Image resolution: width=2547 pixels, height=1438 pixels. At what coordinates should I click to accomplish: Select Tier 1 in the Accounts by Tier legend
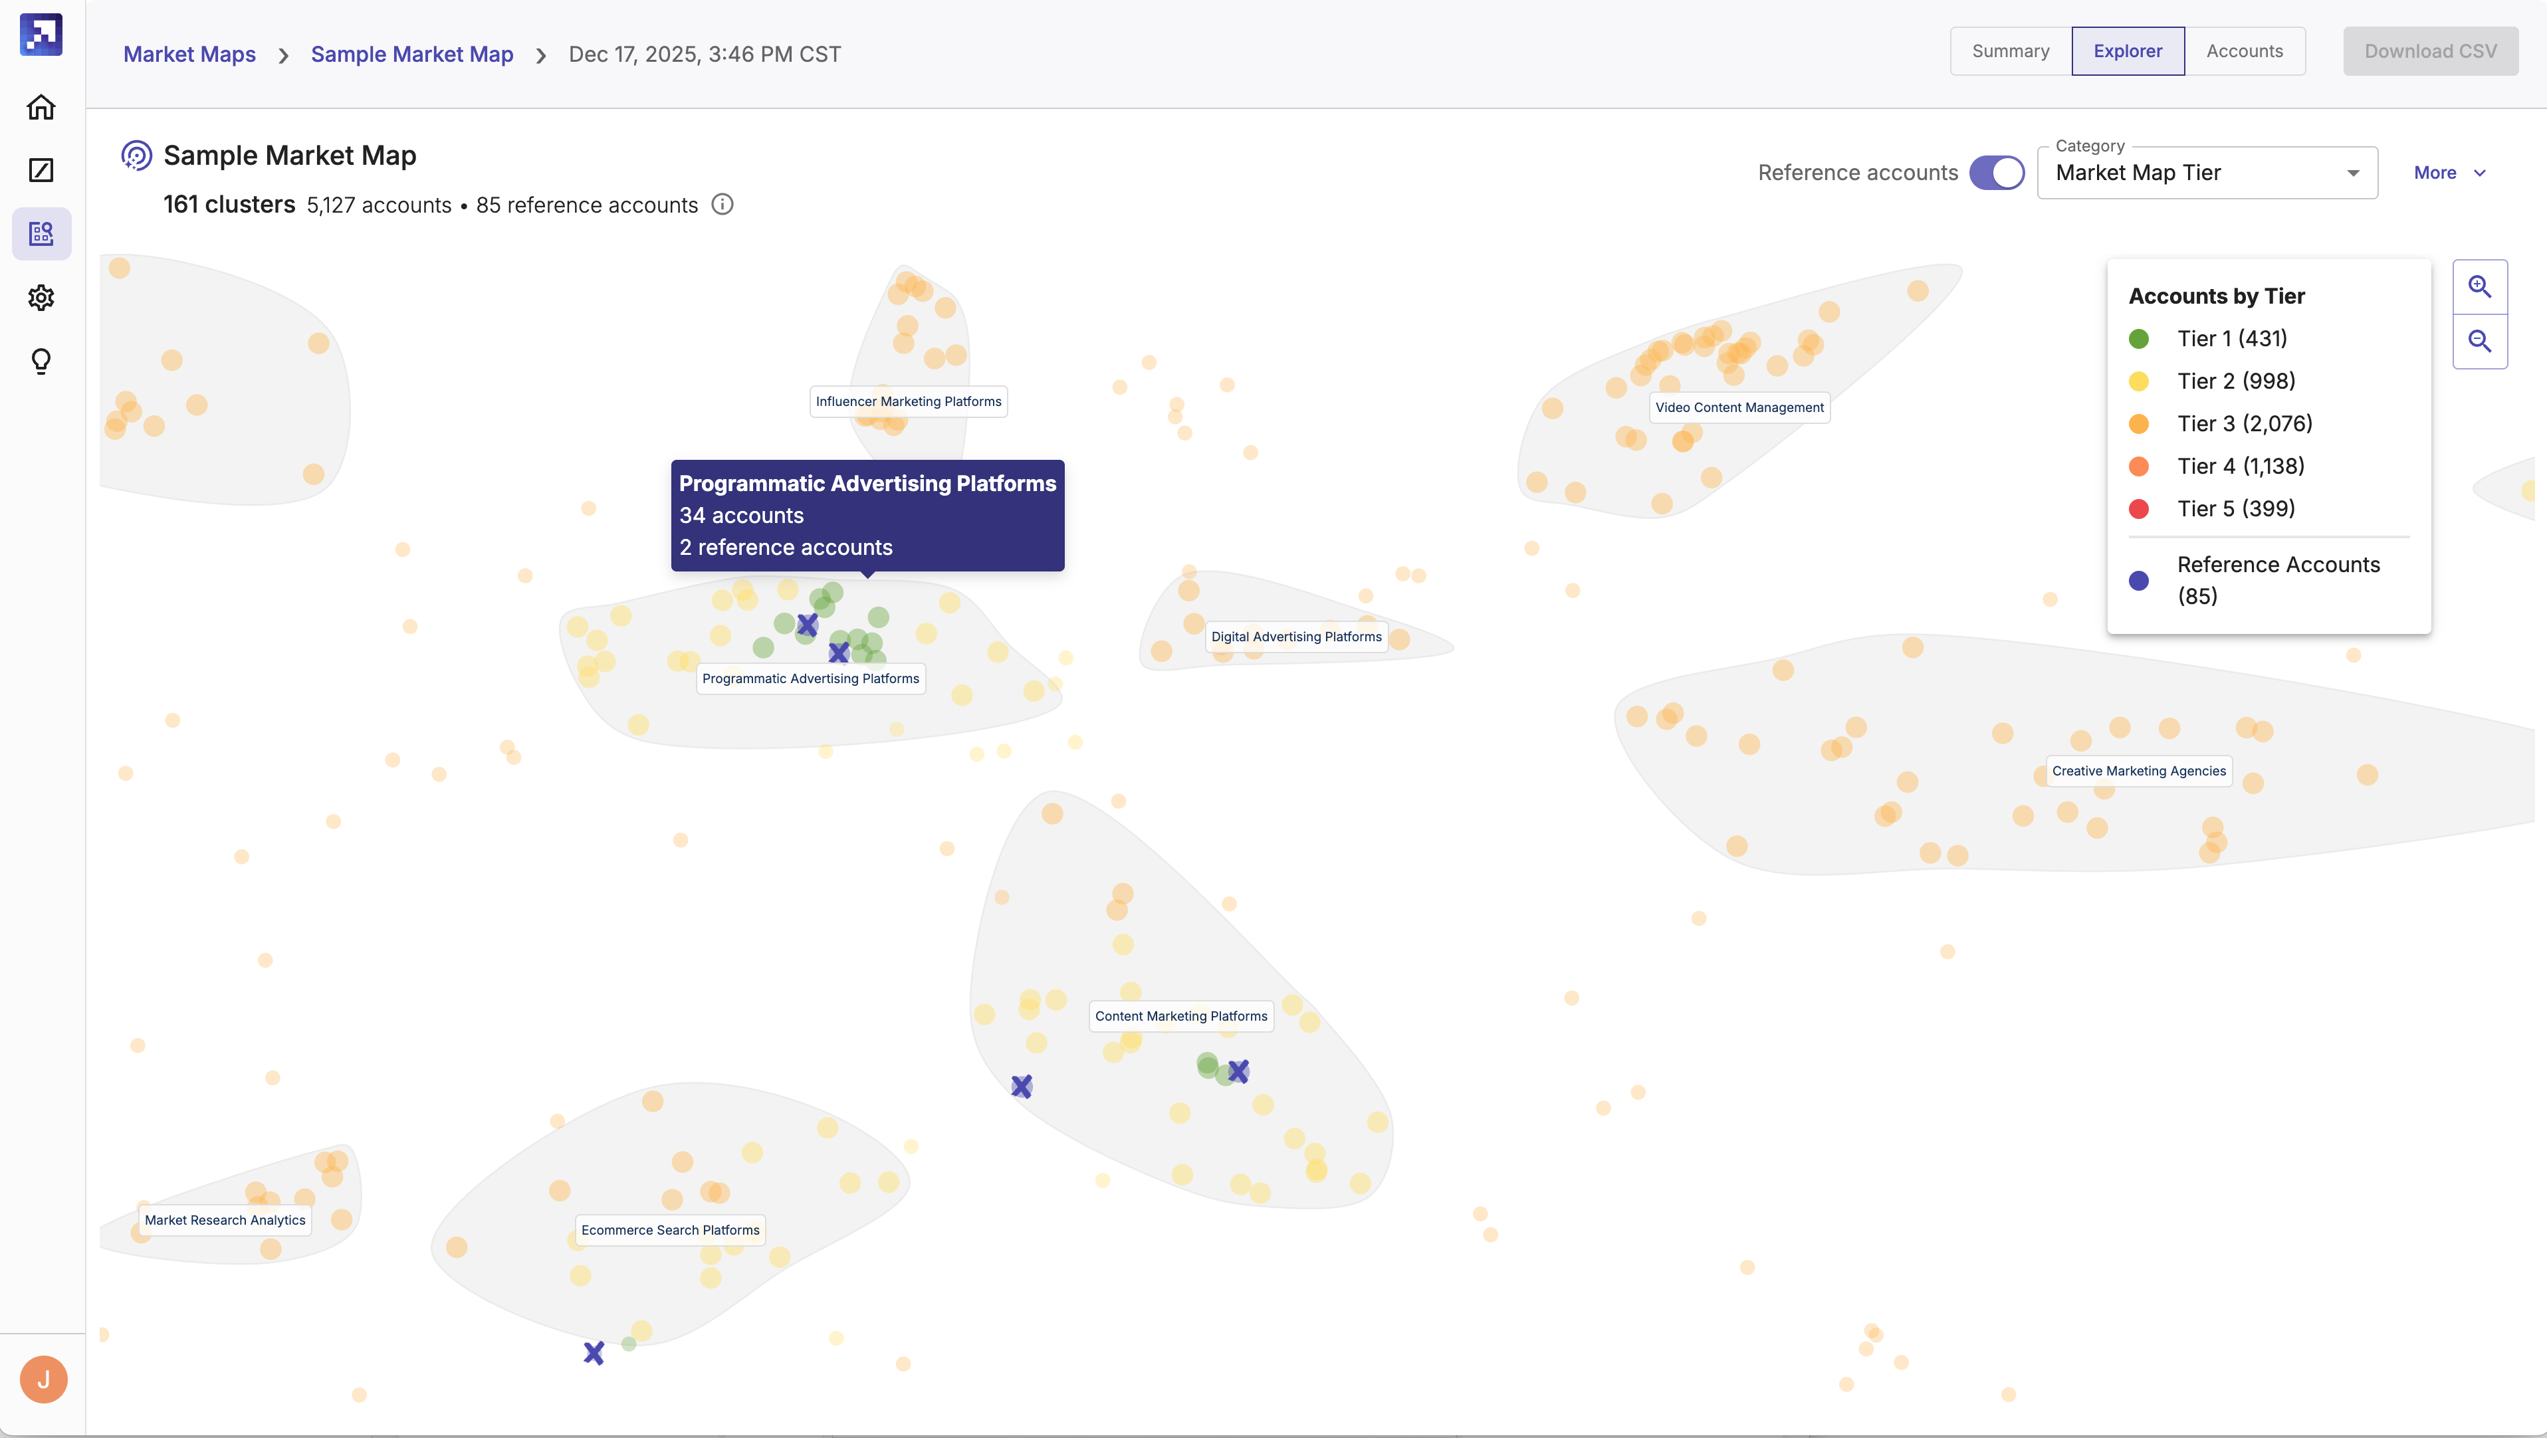2231,338
